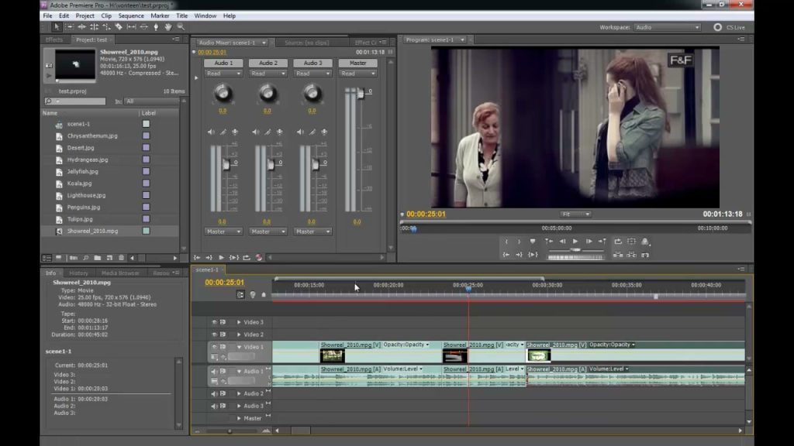794x446 pixels.
Task: Toggle Audio 1 track speaker output
Action: tap(214, 371)
